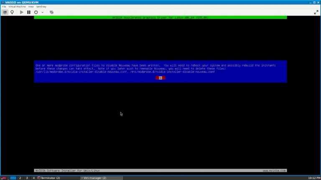Shut down the VM with power icon
The image size is (321, 180).
36,12
